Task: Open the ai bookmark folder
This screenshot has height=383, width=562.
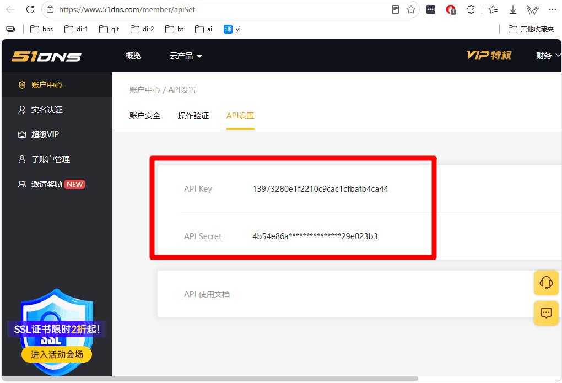Action: (x=203, y=29)
